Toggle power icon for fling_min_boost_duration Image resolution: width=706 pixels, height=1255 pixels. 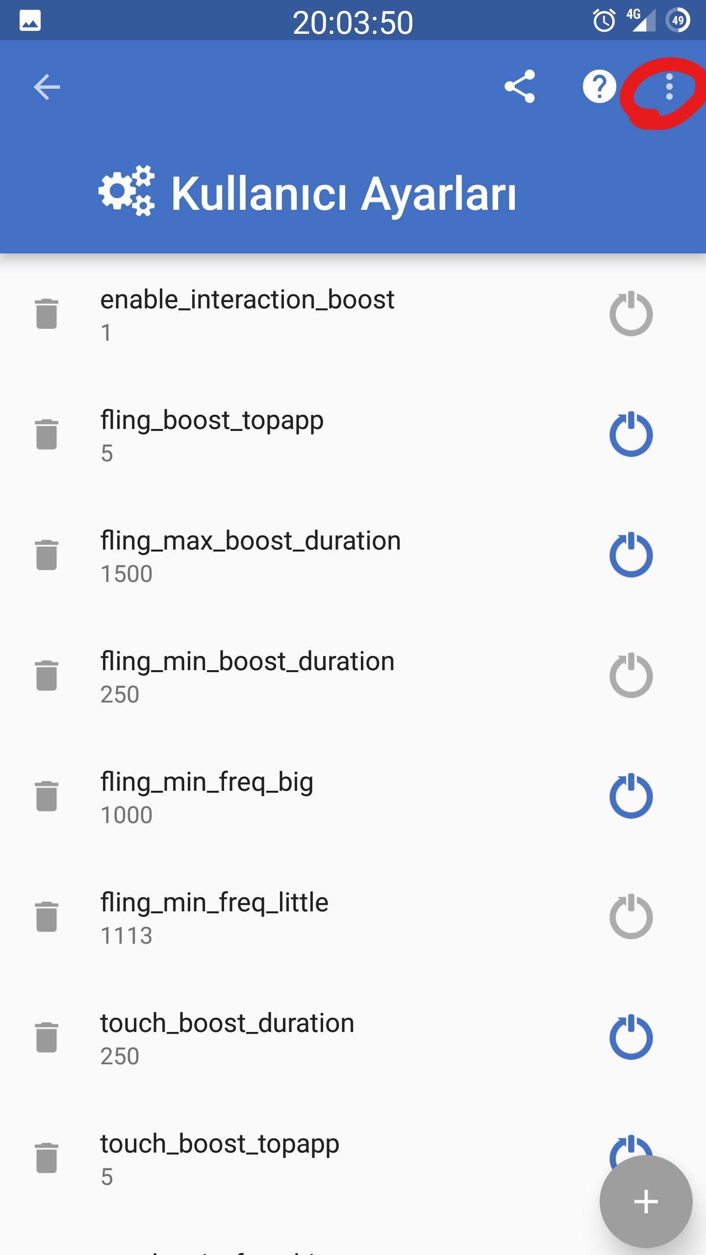631,676
